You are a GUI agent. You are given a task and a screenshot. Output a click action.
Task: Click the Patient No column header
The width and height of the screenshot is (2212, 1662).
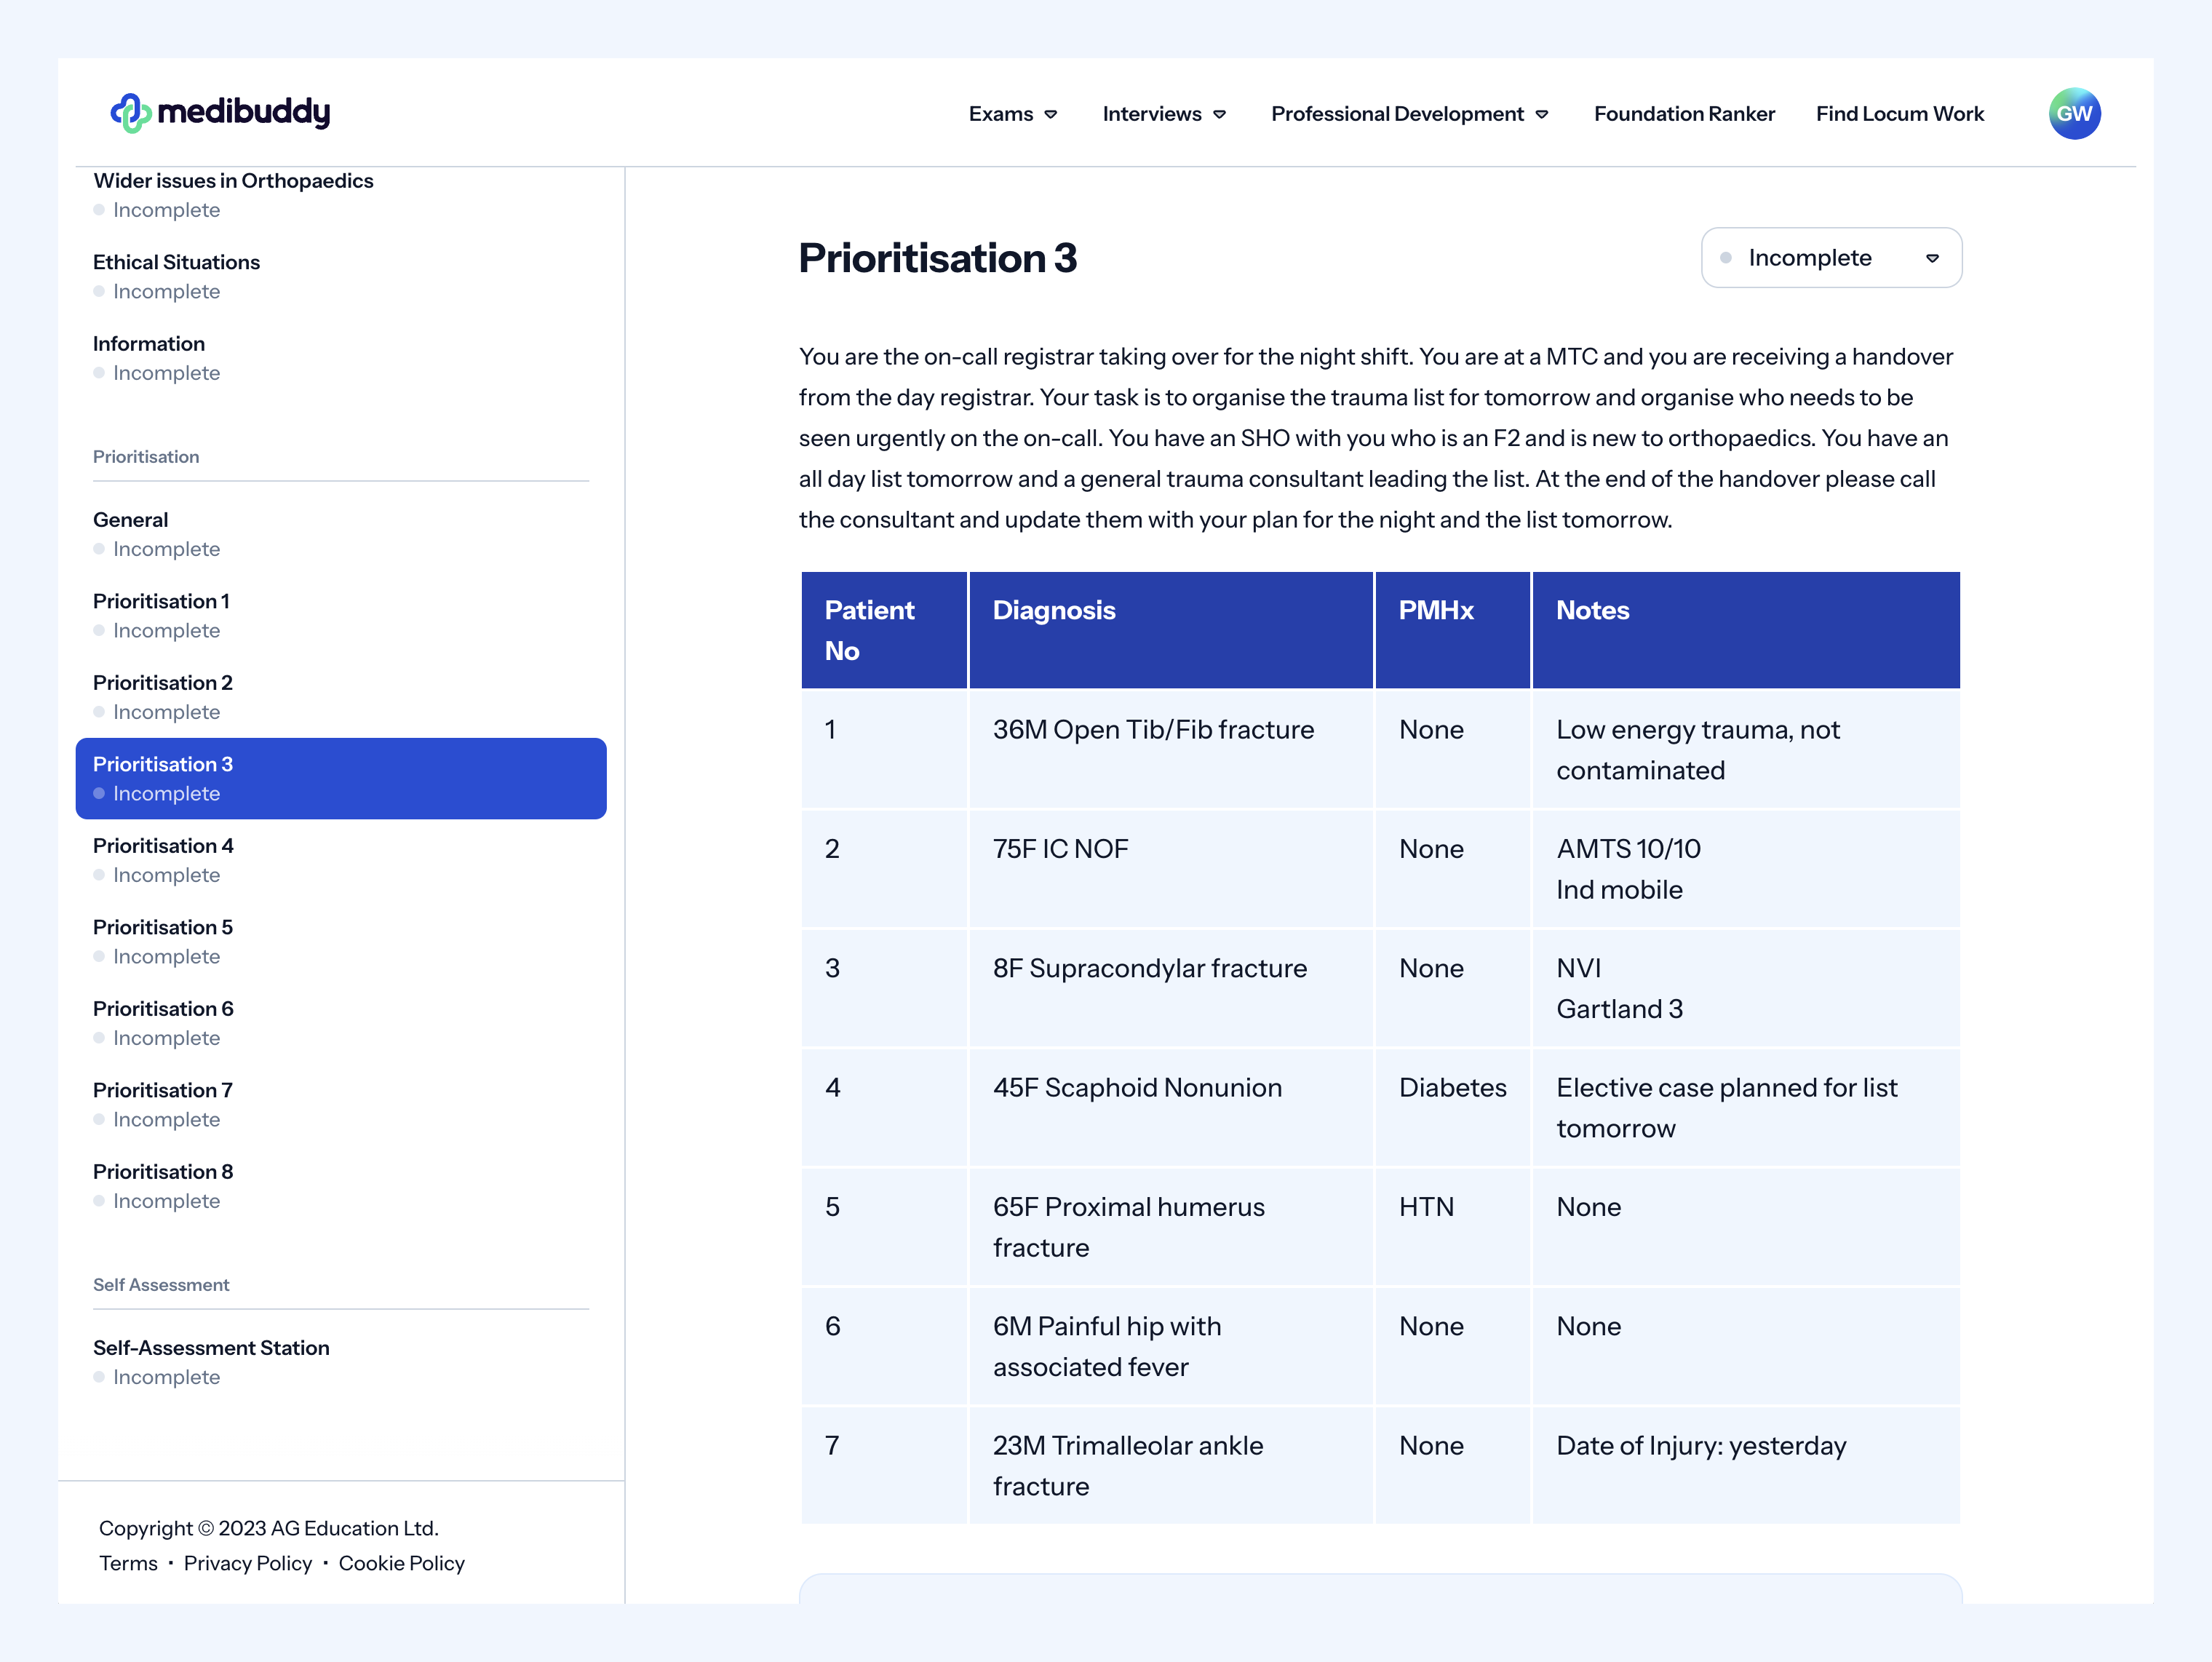884,630
